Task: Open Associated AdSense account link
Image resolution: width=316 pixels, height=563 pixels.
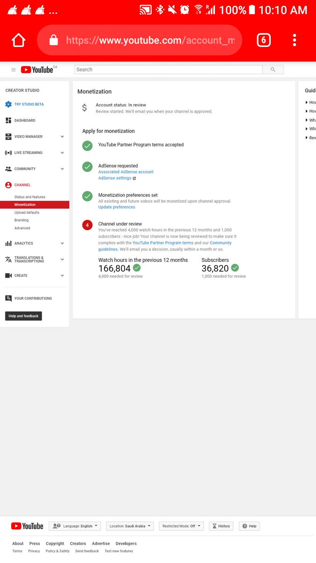Action: [126, 172]
